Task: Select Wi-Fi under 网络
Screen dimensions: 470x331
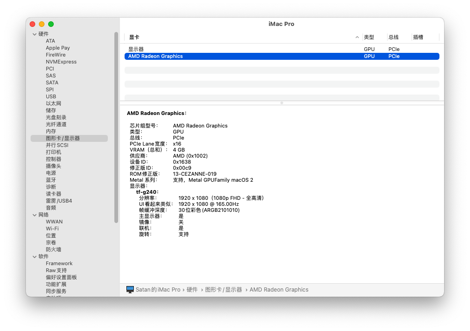Action: pyautogui.click(x=52, y=228)
